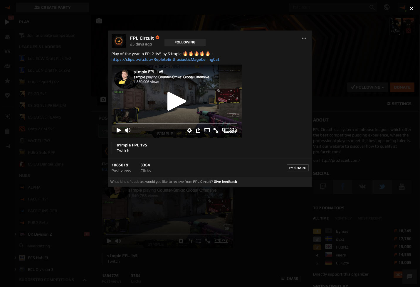Click the FPL Circuit name in the post header

(142, 38)
